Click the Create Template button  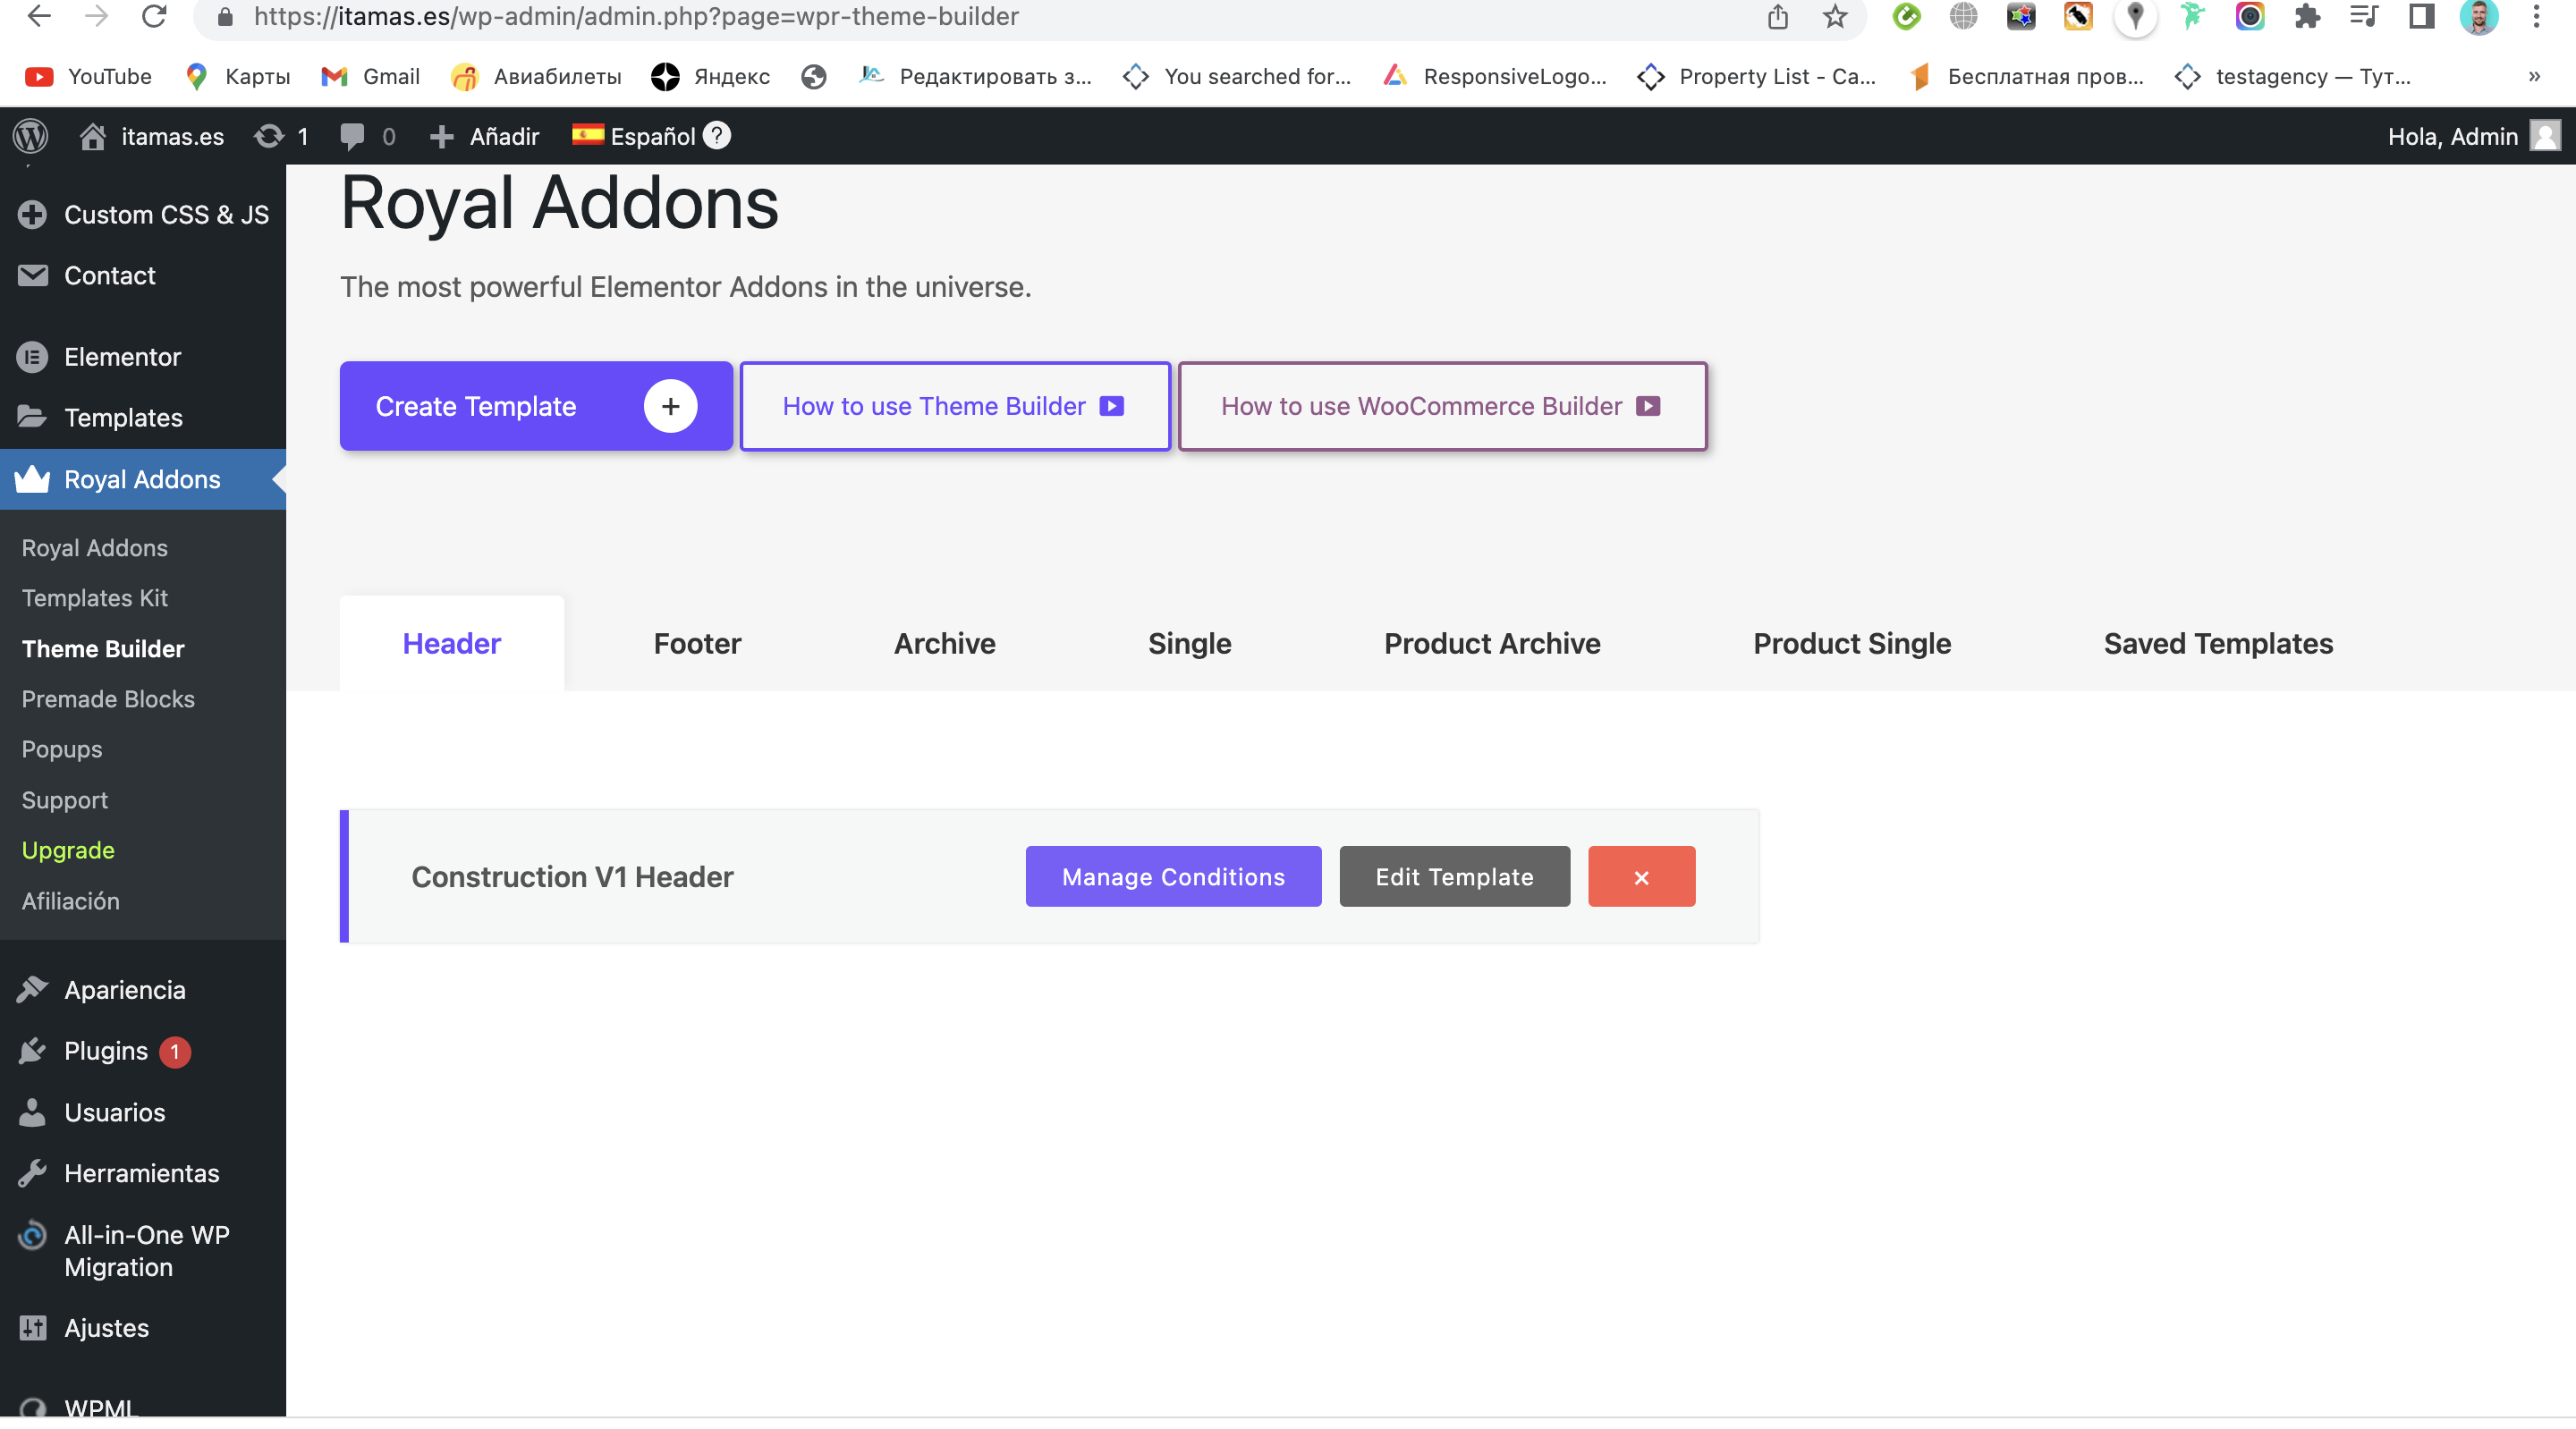coord(536,406)
